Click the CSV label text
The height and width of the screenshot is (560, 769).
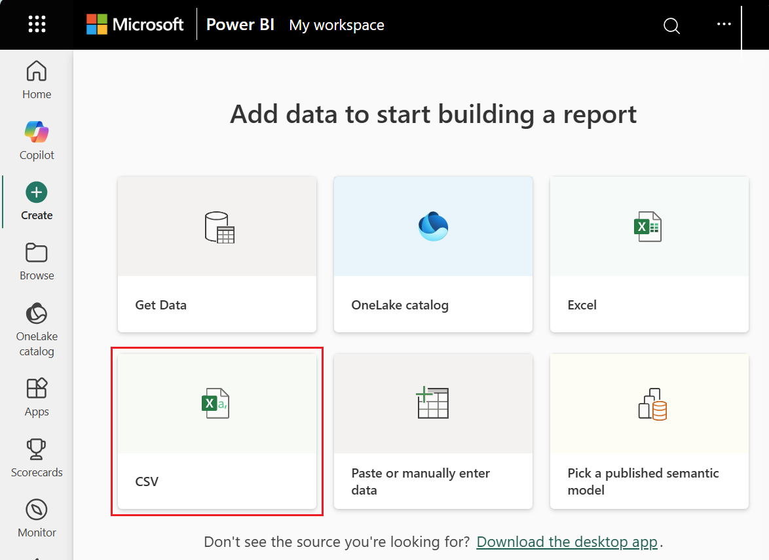(147, 481)
